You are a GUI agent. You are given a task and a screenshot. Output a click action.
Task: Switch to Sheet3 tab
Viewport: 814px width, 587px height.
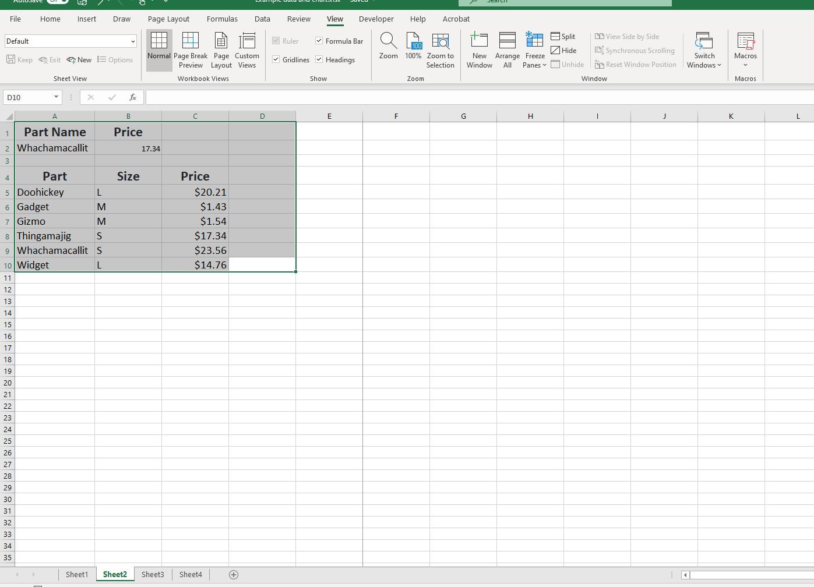pyautogui.click(x=153, y=575)
